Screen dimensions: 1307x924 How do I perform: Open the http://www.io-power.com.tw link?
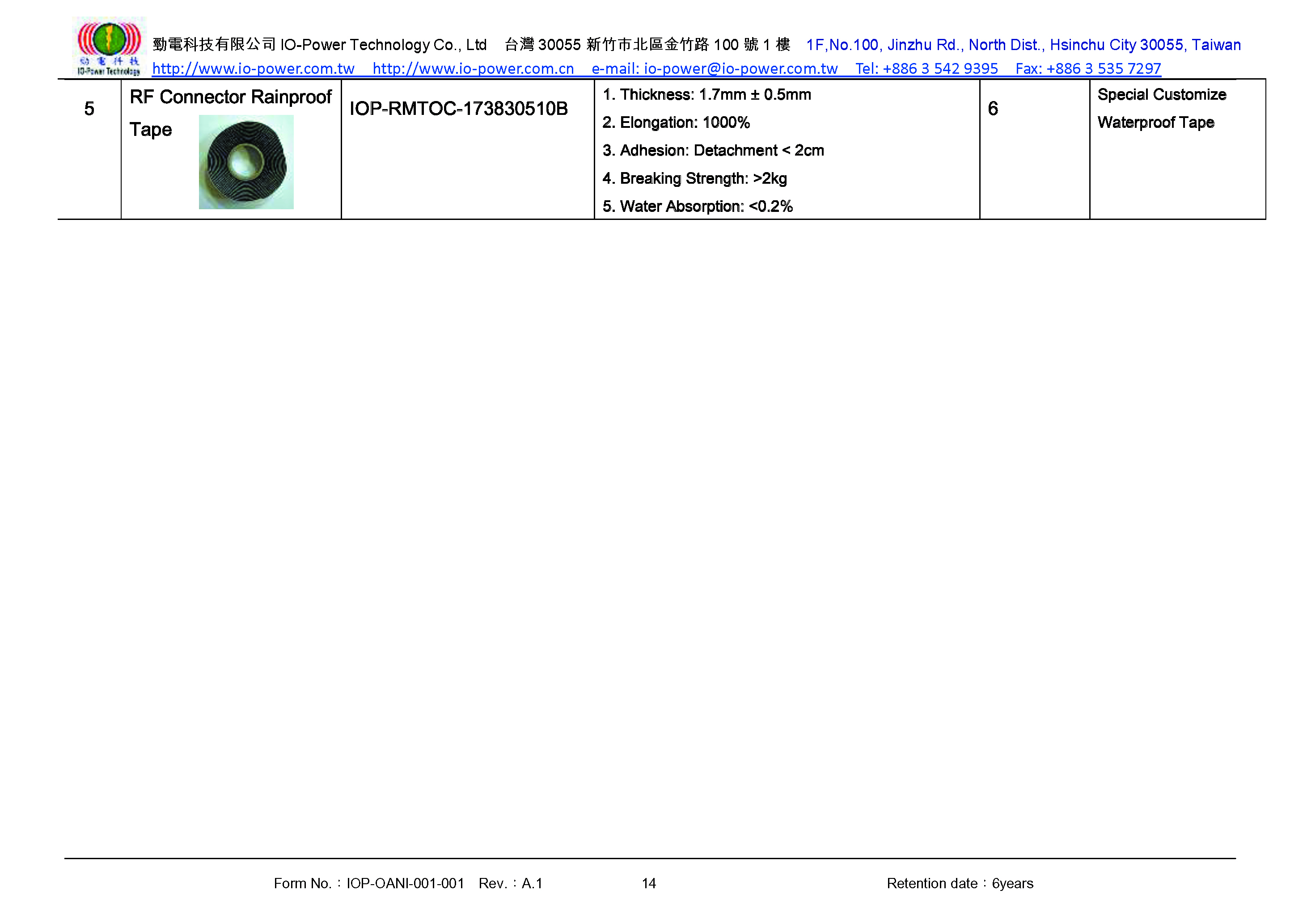tap(254, 69)
